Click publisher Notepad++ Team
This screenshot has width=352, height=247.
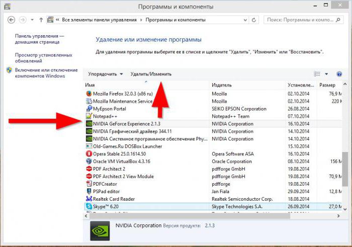click(230, 116)
